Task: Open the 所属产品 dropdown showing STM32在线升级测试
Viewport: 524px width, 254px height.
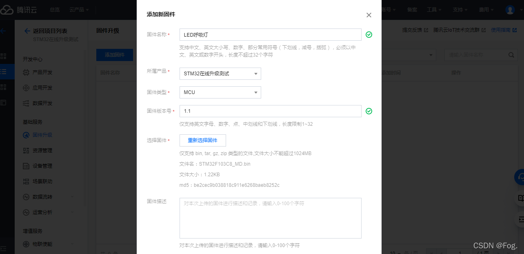Action: click(x=220, y=74)
